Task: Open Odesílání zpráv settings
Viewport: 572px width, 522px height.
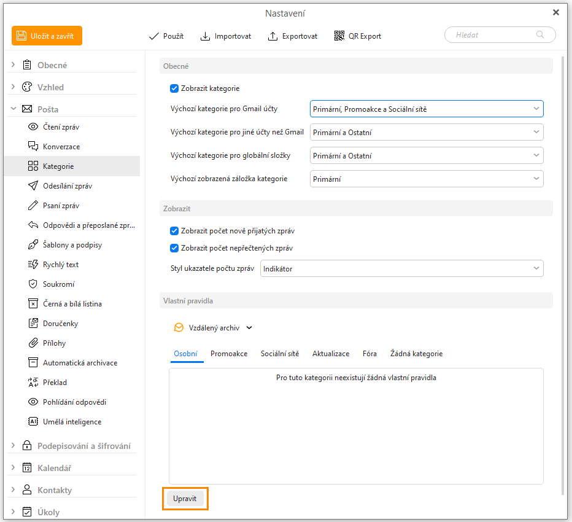Action: (67, 186)
